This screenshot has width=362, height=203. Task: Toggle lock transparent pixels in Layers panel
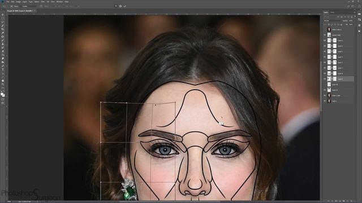pyautogui.click(x=329, y=24)
